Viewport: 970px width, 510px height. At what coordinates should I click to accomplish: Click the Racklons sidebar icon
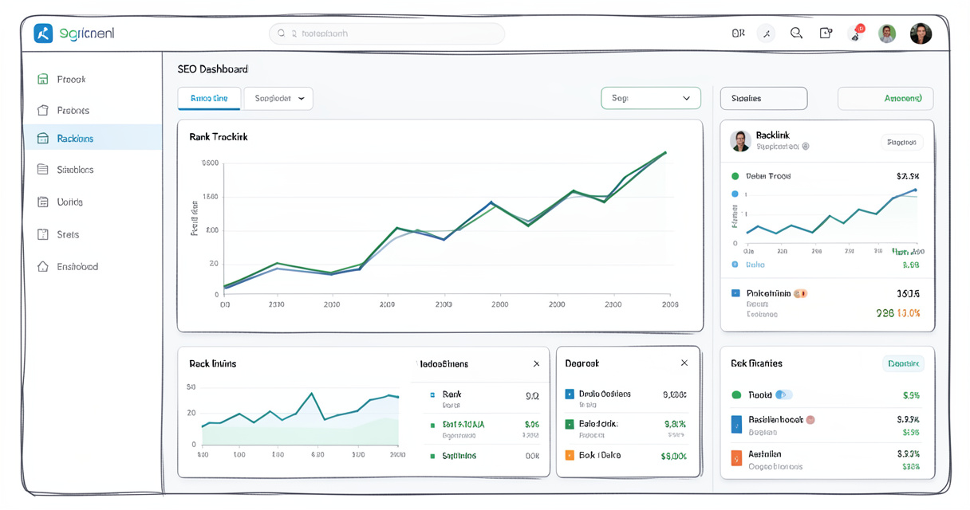(43, 138)
